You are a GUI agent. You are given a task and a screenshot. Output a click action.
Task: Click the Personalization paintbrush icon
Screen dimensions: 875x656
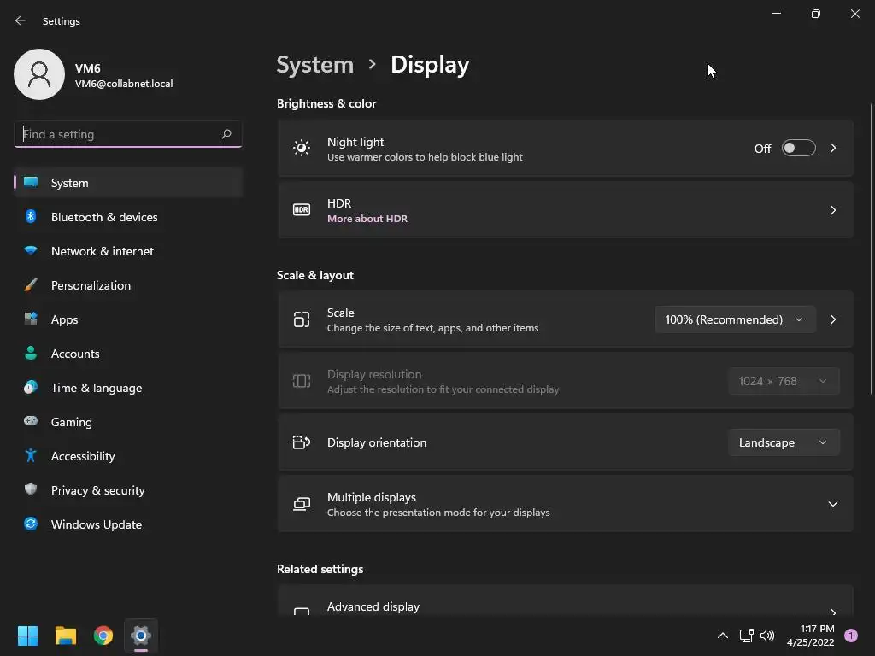coord(31,285)
